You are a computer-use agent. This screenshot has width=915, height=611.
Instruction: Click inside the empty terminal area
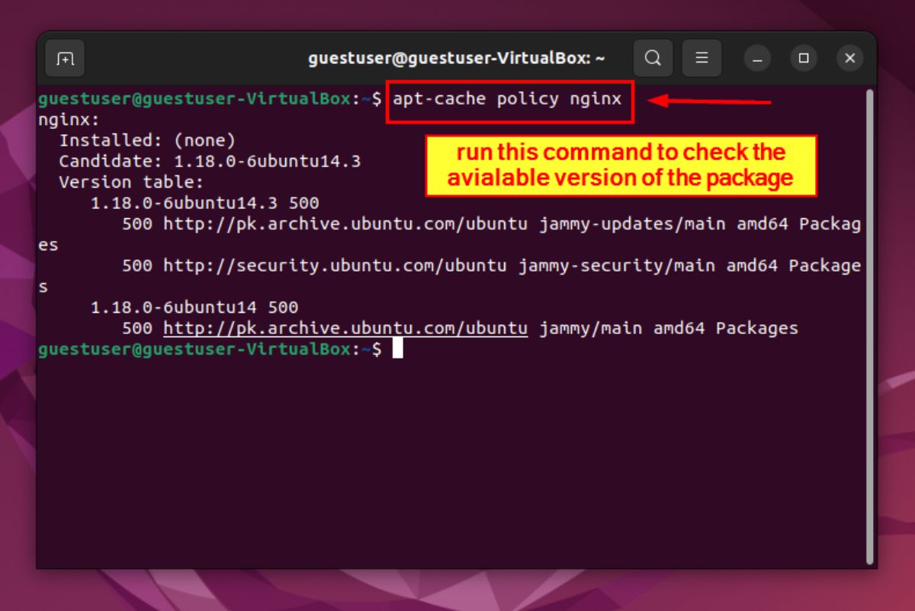(x=457, y=458)
